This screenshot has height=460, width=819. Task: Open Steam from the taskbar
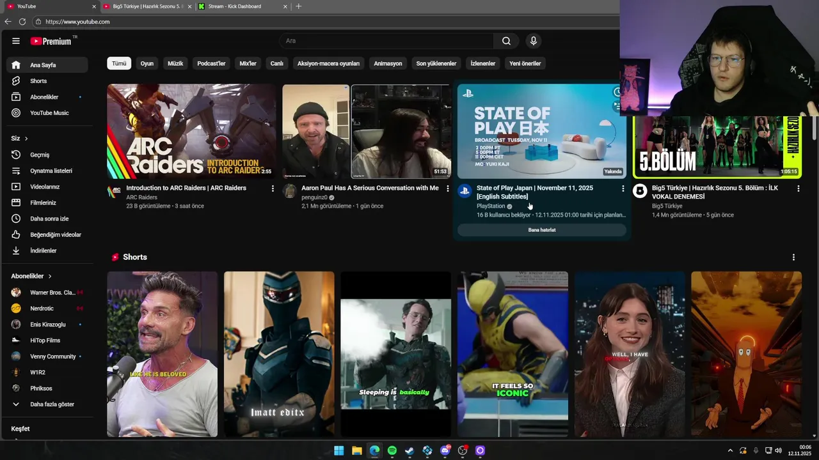pos(409,450)
